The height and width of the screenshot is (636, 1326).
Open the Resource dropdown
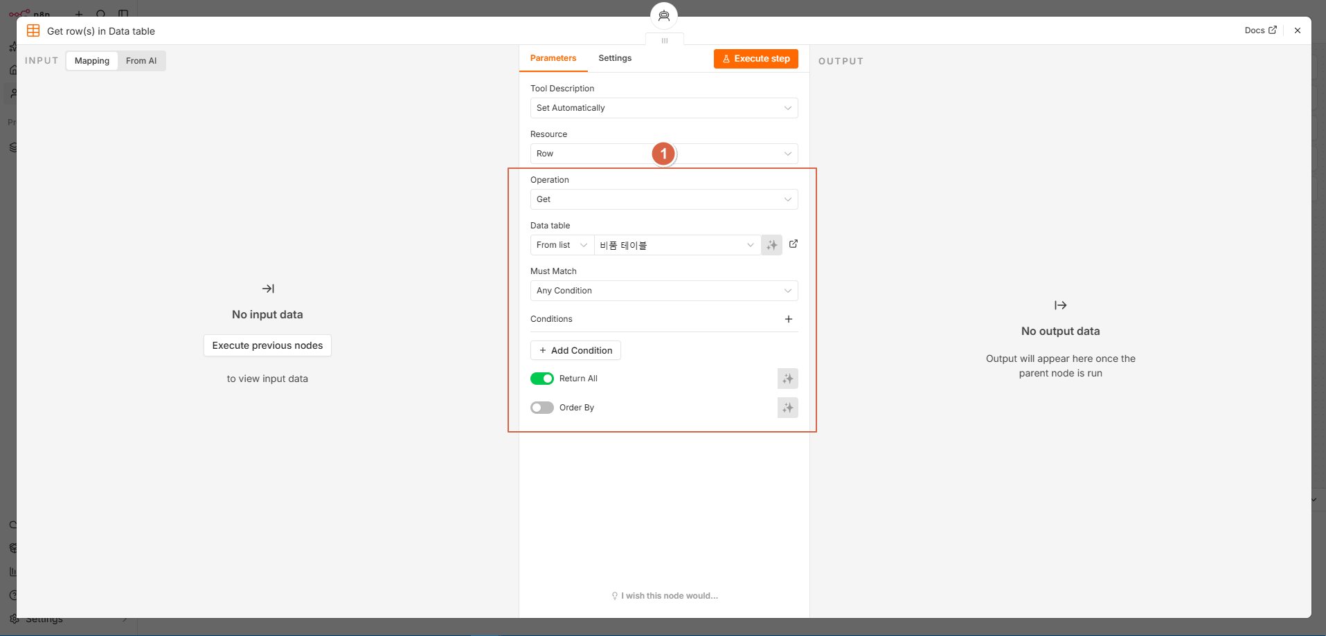click(x=664, y=154)
